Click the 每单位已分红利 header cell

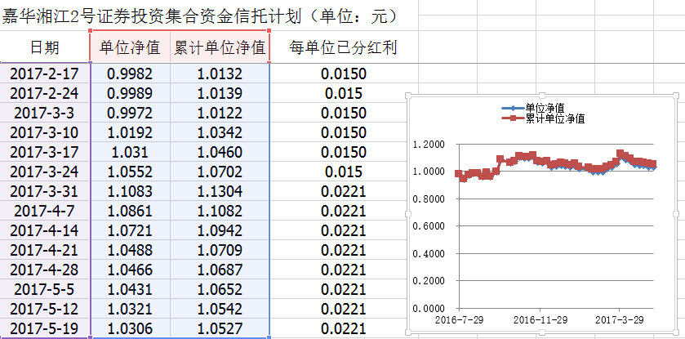pyautogui.click(x=343, y=47)
